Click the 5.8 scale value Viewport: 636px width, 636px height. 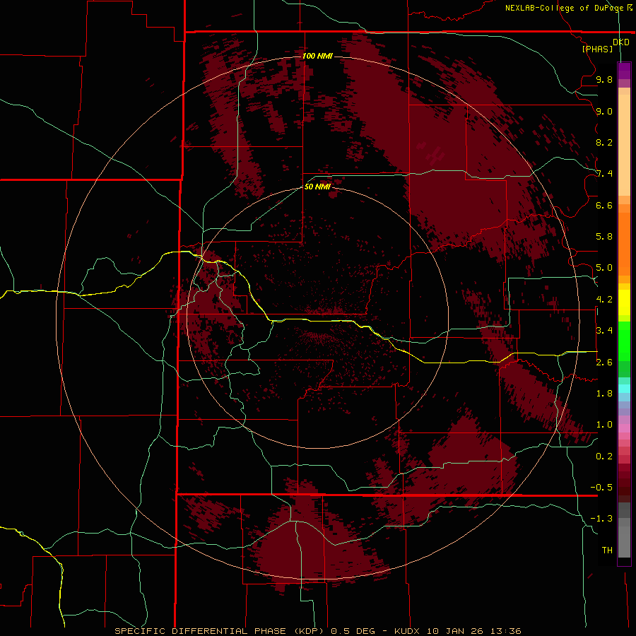[x=604, y=237]
